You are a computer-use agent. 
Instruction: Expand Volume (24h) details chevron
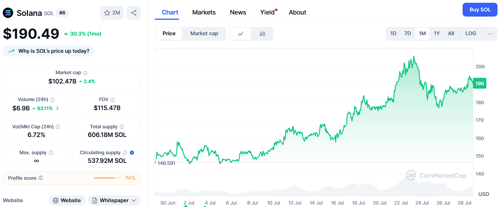pyautogui.click(x=57, y=108)
